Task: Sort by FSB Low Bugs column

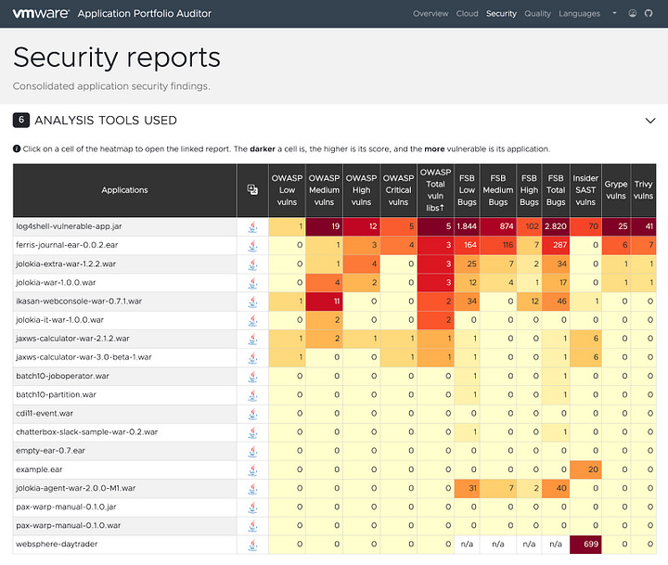Action: (467, 190)
